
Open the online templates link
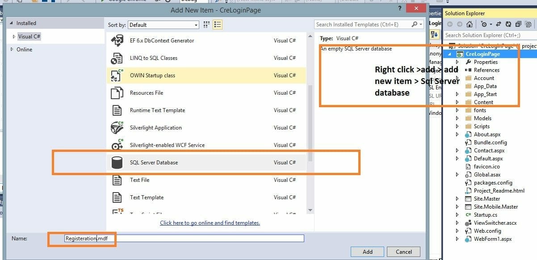210,223
